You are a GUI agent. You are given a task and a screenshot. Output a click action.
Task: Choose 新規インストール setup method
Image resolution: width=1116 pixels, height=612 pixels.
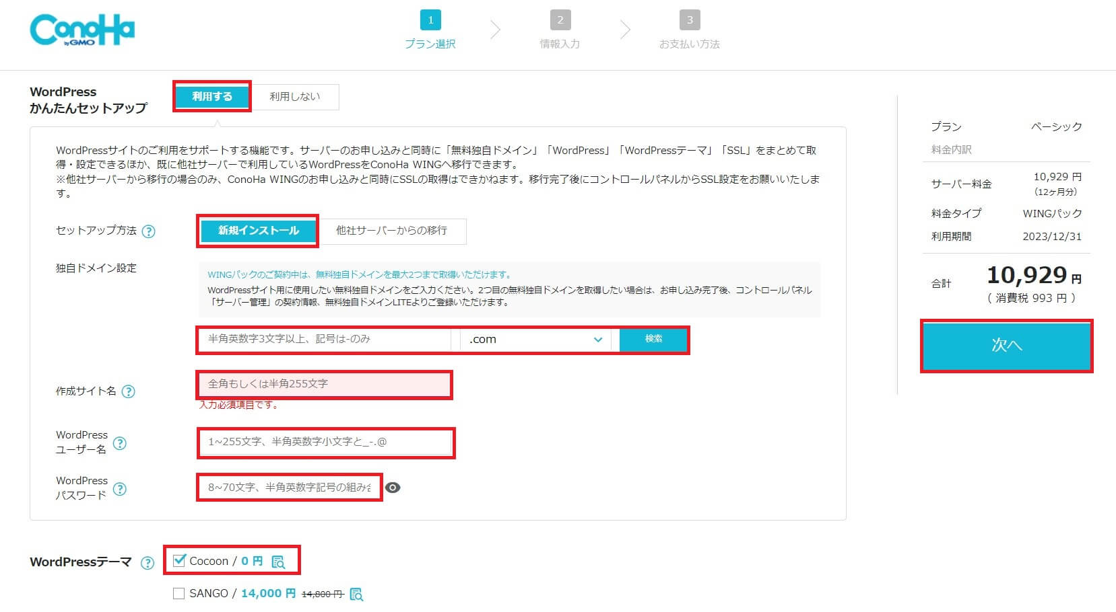click(x=258, y=231)
